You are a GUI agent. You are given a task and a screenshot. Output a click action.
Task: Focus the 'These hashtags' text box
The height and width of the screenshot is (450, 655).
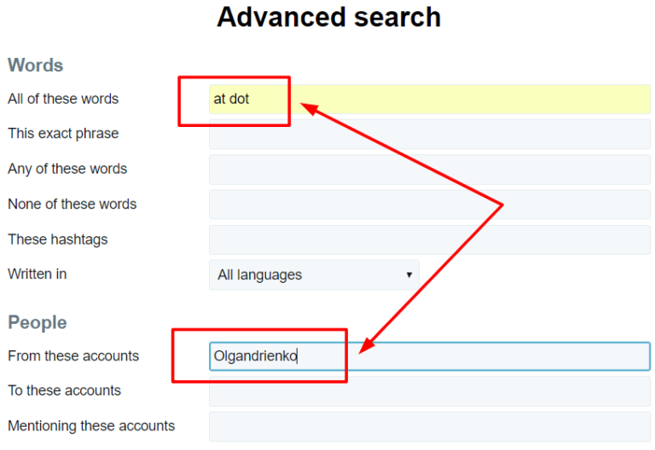(430, 239)
